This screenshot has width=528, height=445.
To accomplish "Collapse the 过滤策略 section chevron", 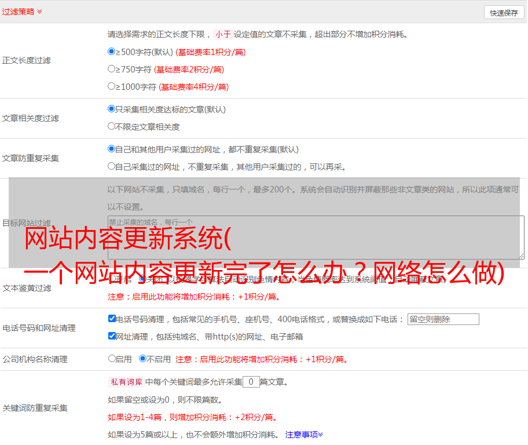I will 39,12.
